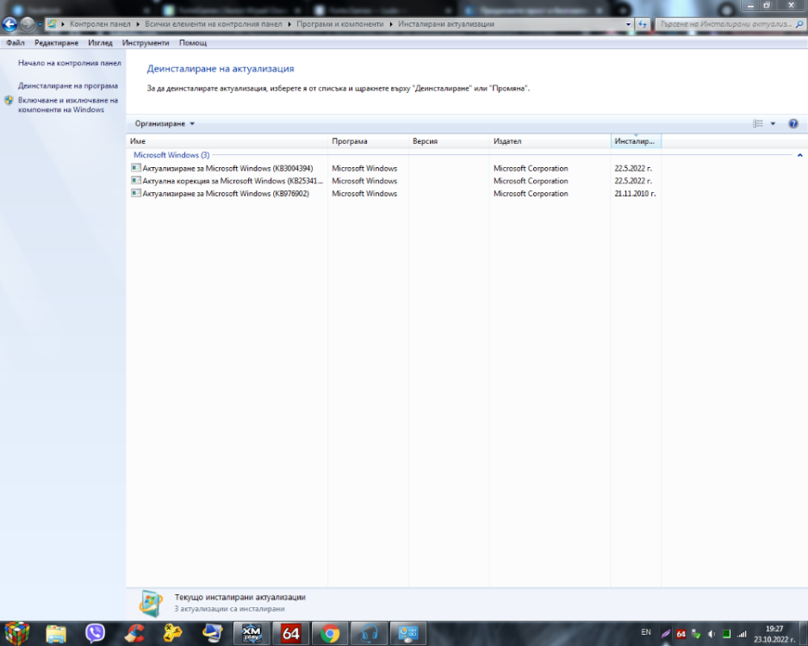Open the Изглед menu
Viewport: 808px width, 646px height.
click(x=100, y=43)
